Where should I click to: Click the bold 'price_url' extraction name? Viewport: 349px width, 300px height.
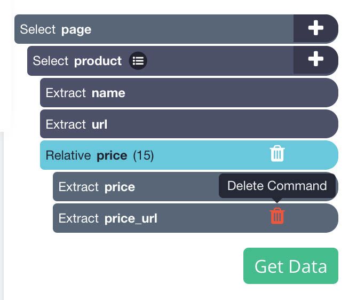[x=131, y=218]
